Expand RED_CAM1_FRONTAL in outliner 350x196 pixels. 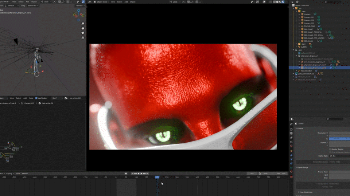pos(299,32)
